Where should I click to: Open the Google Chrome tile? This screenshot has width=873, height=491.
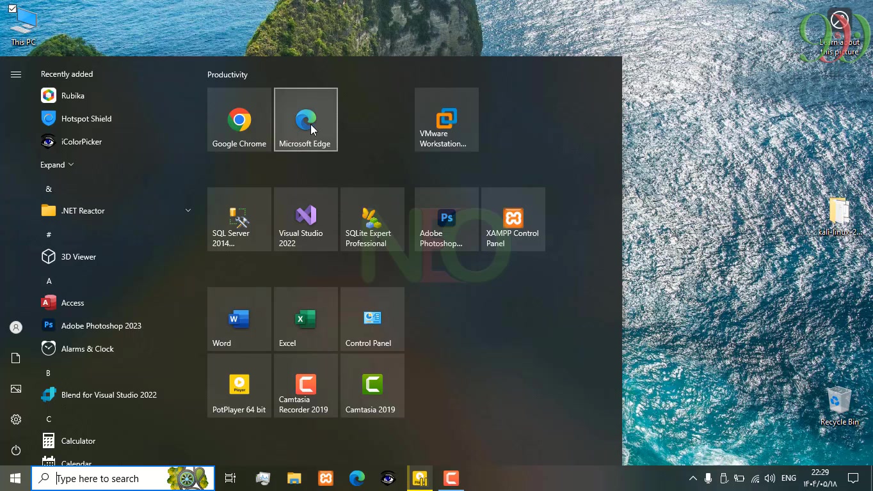(239, 120)
